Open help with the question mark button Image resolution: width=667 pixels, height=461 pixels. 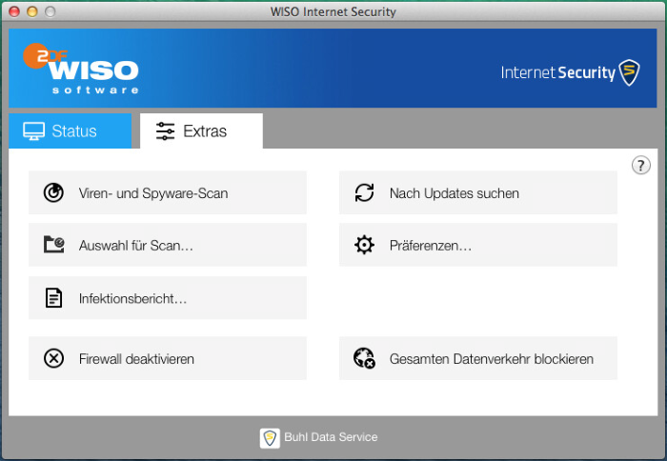[x=640, y=165]
